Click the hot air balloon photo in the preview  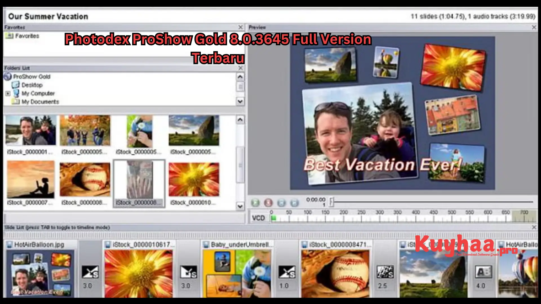(x=386, y=62)
